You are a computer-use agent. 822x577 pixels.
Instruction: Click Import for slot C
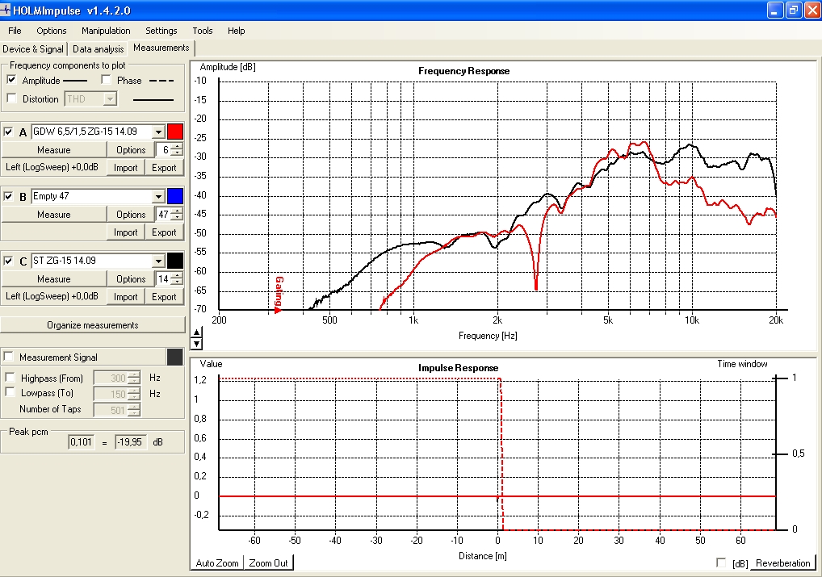pos(125,297)
